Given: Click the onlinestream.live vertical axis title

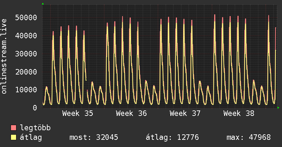Looking at the screenshot, I should pos(4,56).
